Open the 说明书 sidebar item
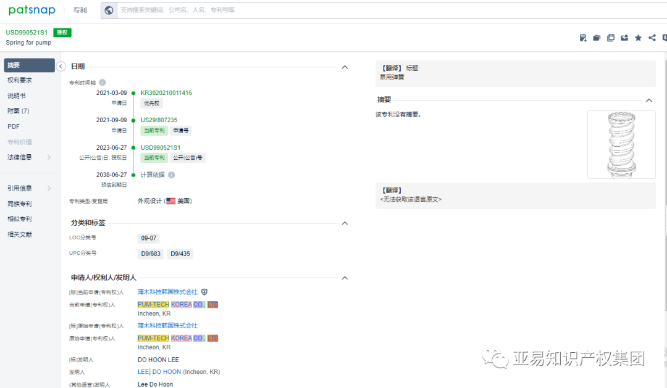Image resolution: width=667 pixels, height=388 pixels. pyautogui.click(x=17, y=96)
